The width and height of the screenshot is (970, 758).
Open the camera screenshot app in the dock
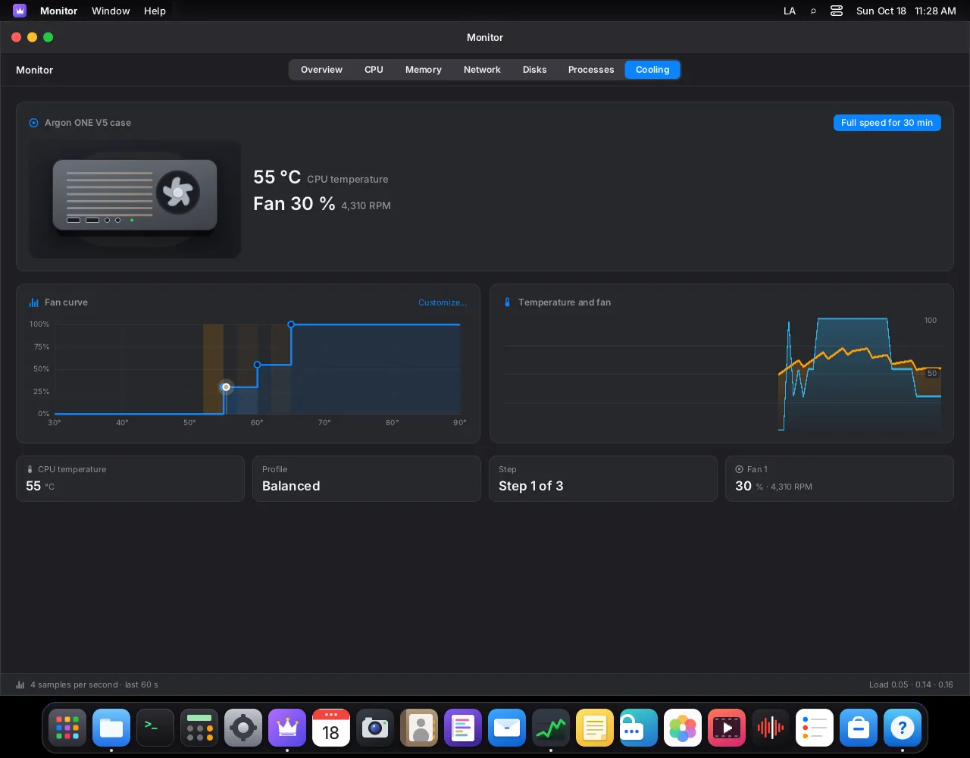tap(375, 728)
